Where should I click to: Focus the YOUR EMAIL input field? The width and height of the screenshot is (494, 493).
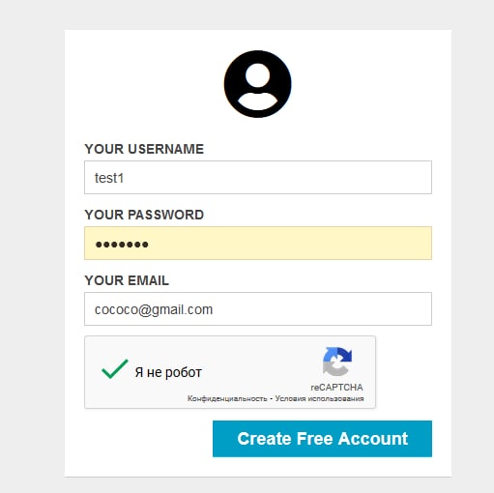[258, 309]
